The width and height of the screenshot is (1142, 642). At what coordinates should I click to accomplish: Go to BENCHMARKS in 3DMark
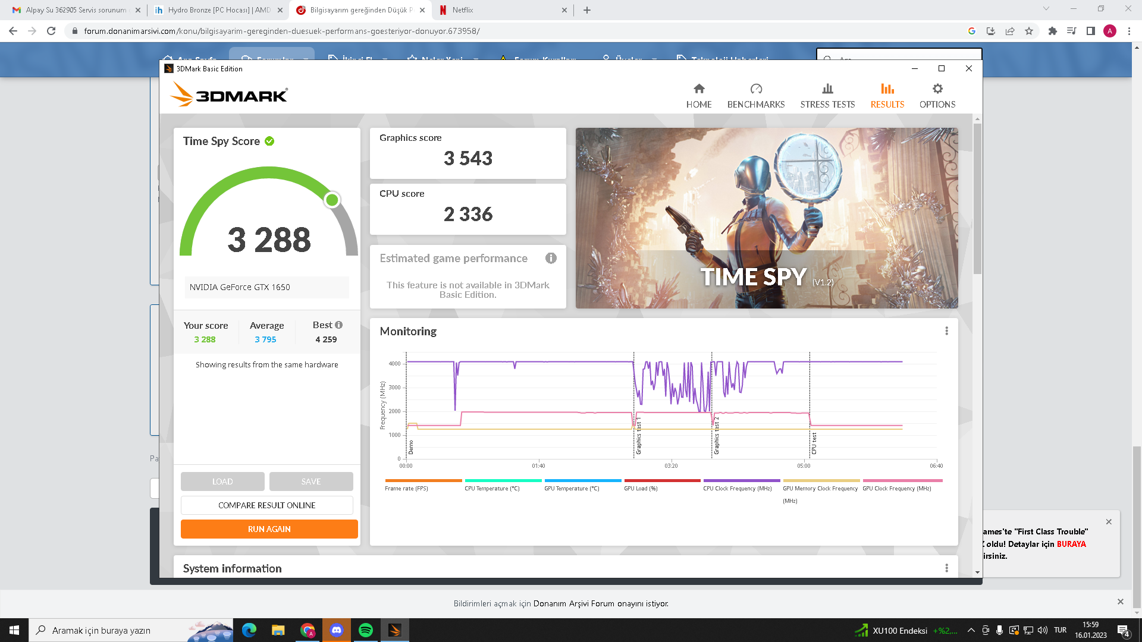coord(756,96)
